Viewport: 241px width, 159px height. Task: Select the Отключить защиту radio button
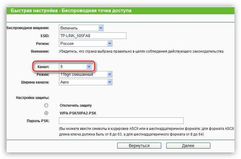(x=46, y=105)
